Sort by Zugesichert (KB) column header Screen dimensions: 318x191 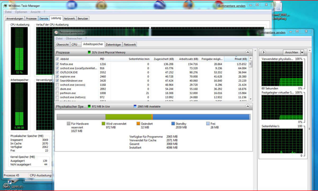pyautogui.click(x=162, y=59)
